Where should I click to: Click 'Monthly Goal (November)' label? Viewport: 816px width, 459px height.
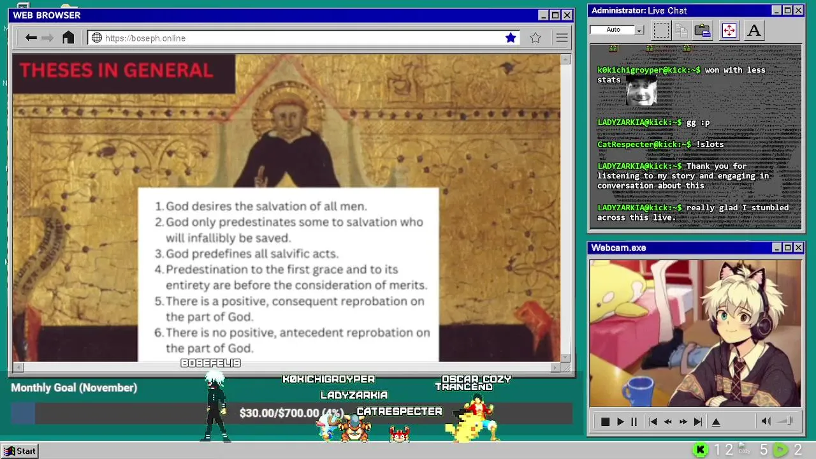point(74,388)
